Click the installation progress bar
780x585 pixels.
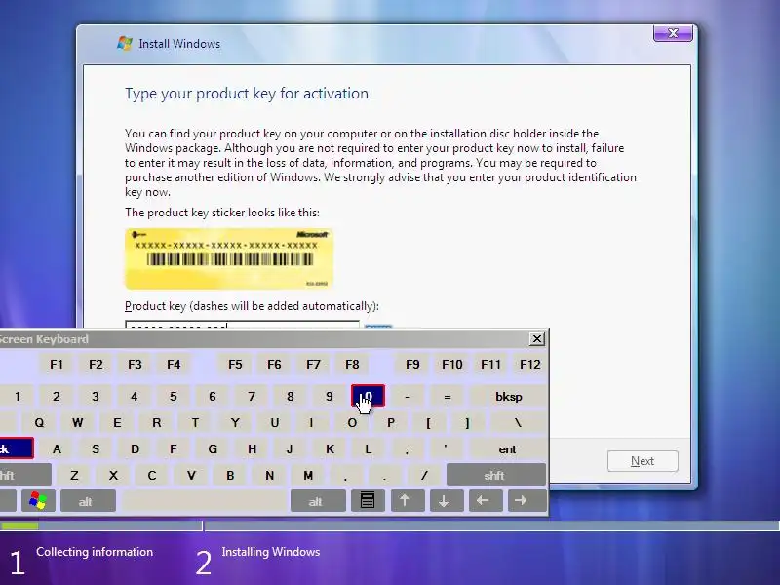[x=390, y=526]
